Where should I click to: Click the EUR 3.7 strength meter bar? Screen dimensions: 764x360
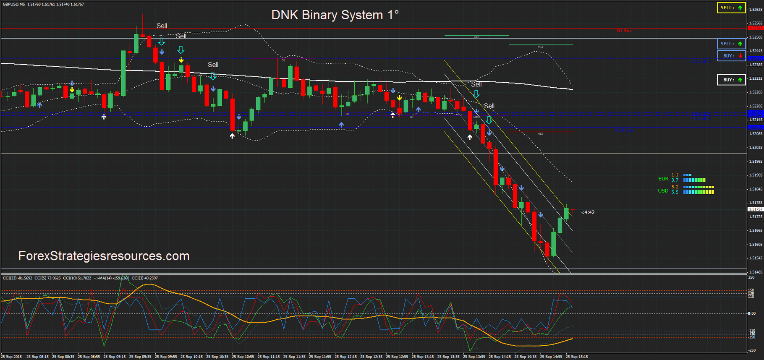694,180
